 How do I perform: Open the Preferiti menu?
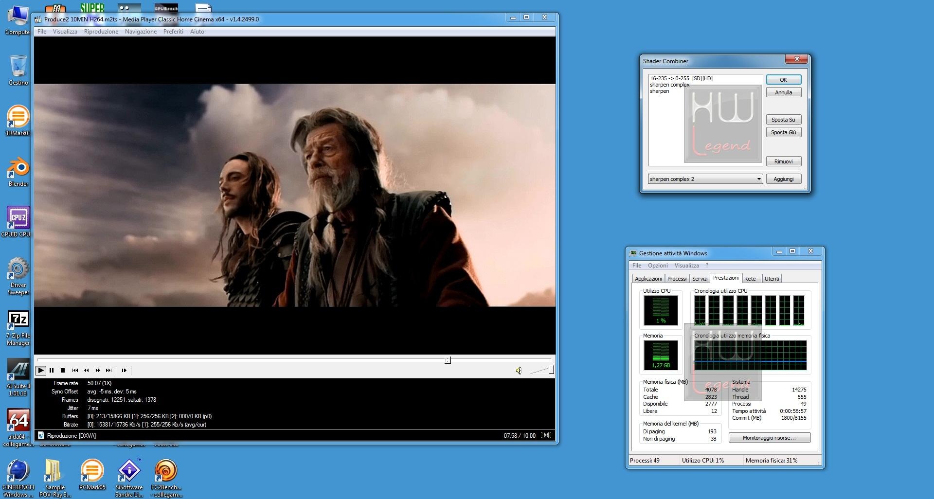click(173, 32)
